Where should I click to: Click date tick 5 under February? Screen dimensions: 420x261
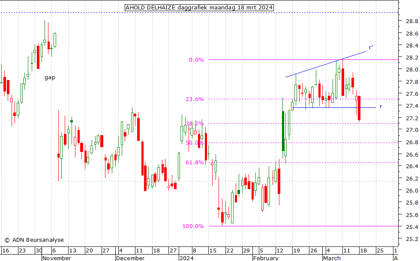pos(261,251)
